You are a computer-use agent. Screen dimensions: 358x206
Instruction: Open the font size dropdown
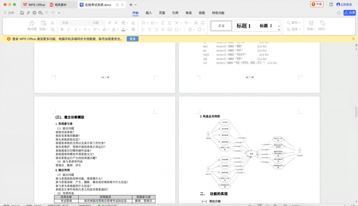pyautogui.click(x=102, y=23)
